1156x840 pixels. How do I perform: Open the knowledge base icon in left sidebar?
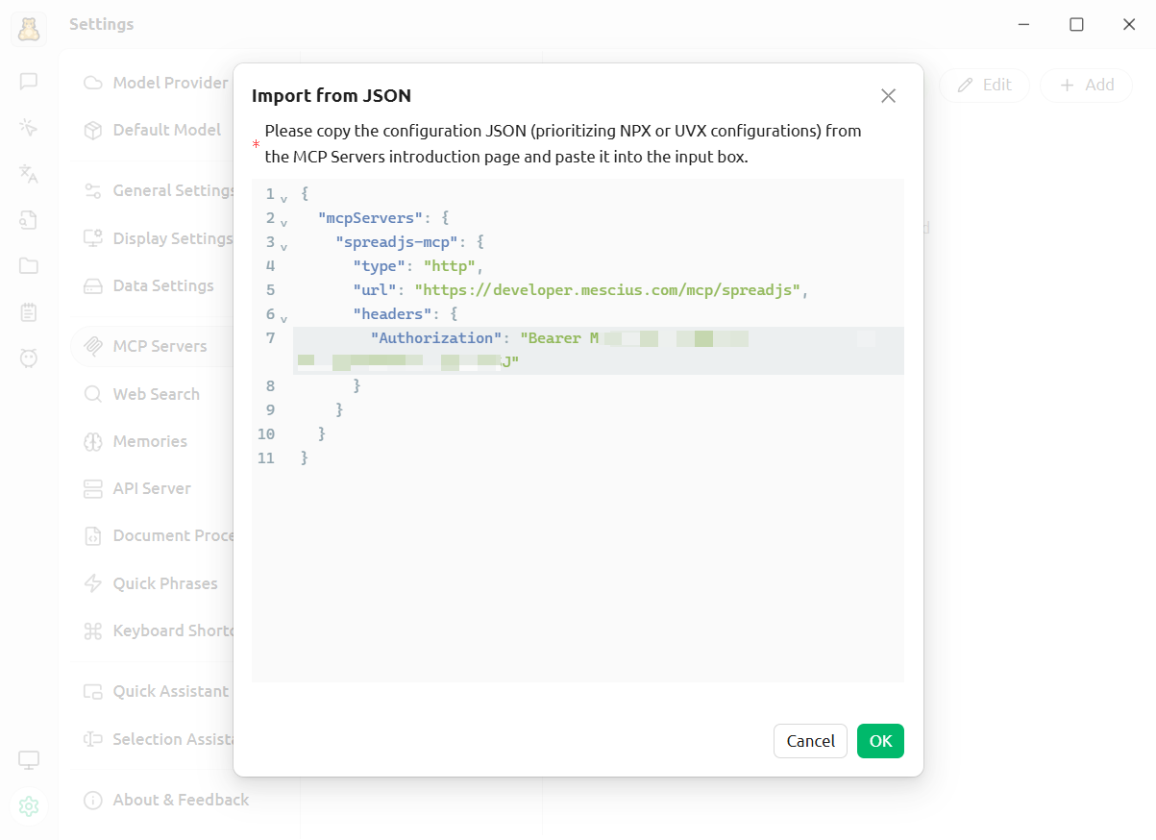[x=29, y=220]
